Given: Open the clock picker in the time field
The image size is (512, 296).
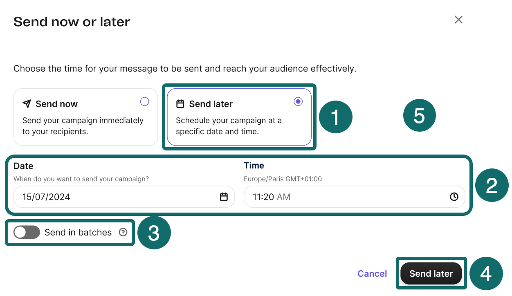Looking at the screenshot, I should point(454,197).
